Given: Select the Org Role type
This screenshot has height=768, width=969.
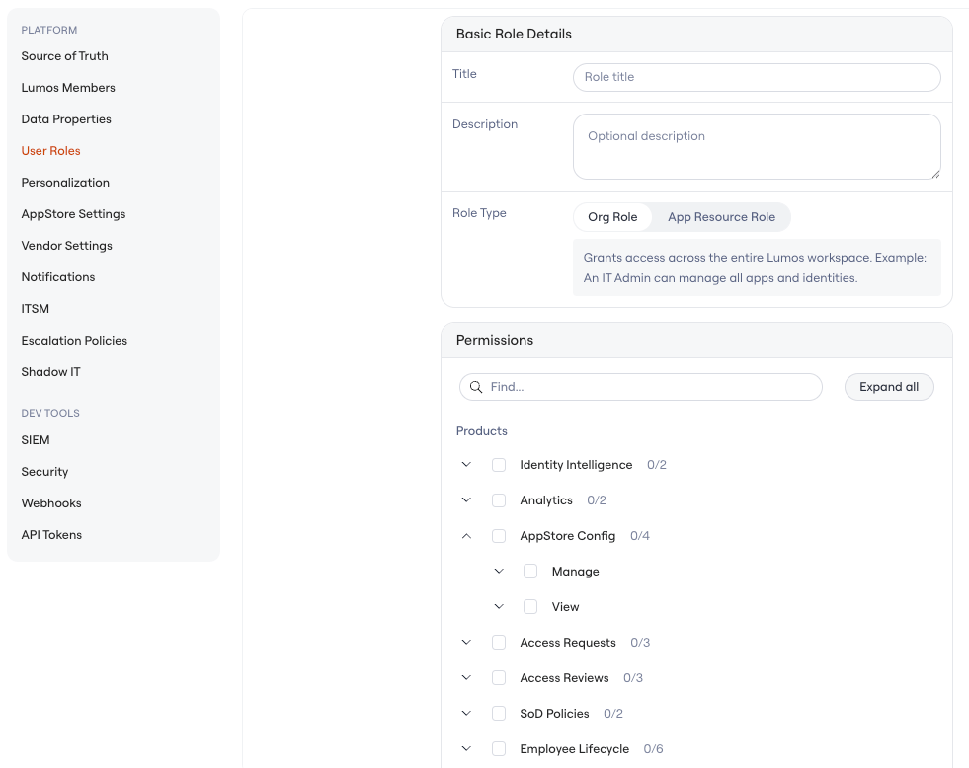Looking at the screenshot, I should pyautogui.click(x=612, y=217).
